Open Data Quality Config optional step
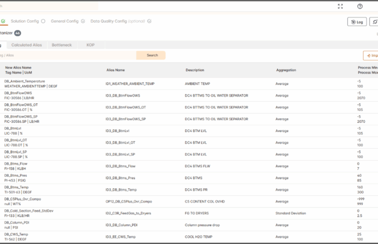Viewport: 378px width, 244px height. point(118,21)
